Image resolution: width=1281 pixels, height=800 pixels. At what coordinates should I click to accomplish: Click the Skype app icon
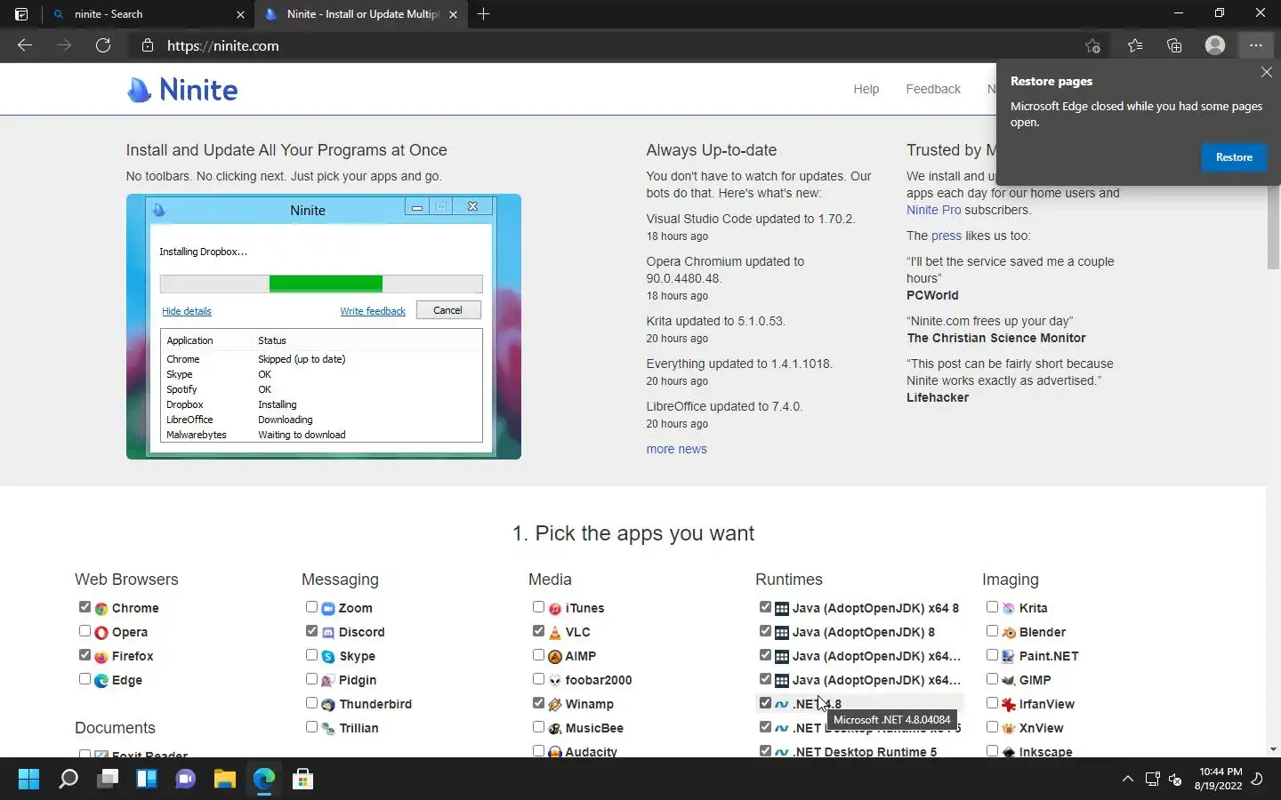coord(328,657)
